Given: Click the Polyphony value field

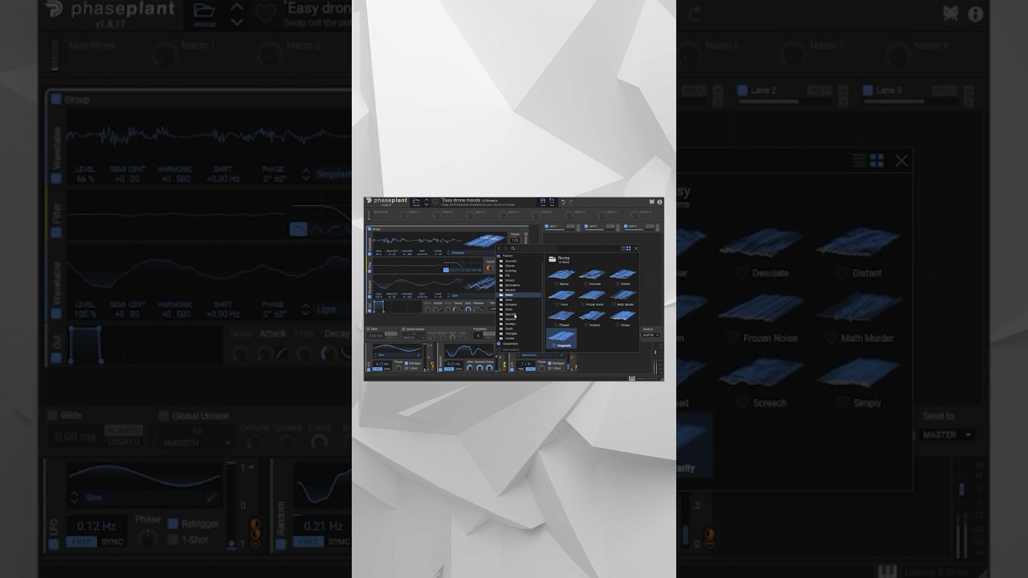Looking at the screenshot, I should (x=478, y=336).
